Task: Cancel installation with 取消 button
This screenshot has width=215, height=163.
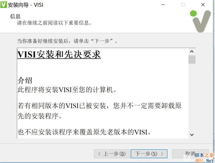Action: (190, 154)
